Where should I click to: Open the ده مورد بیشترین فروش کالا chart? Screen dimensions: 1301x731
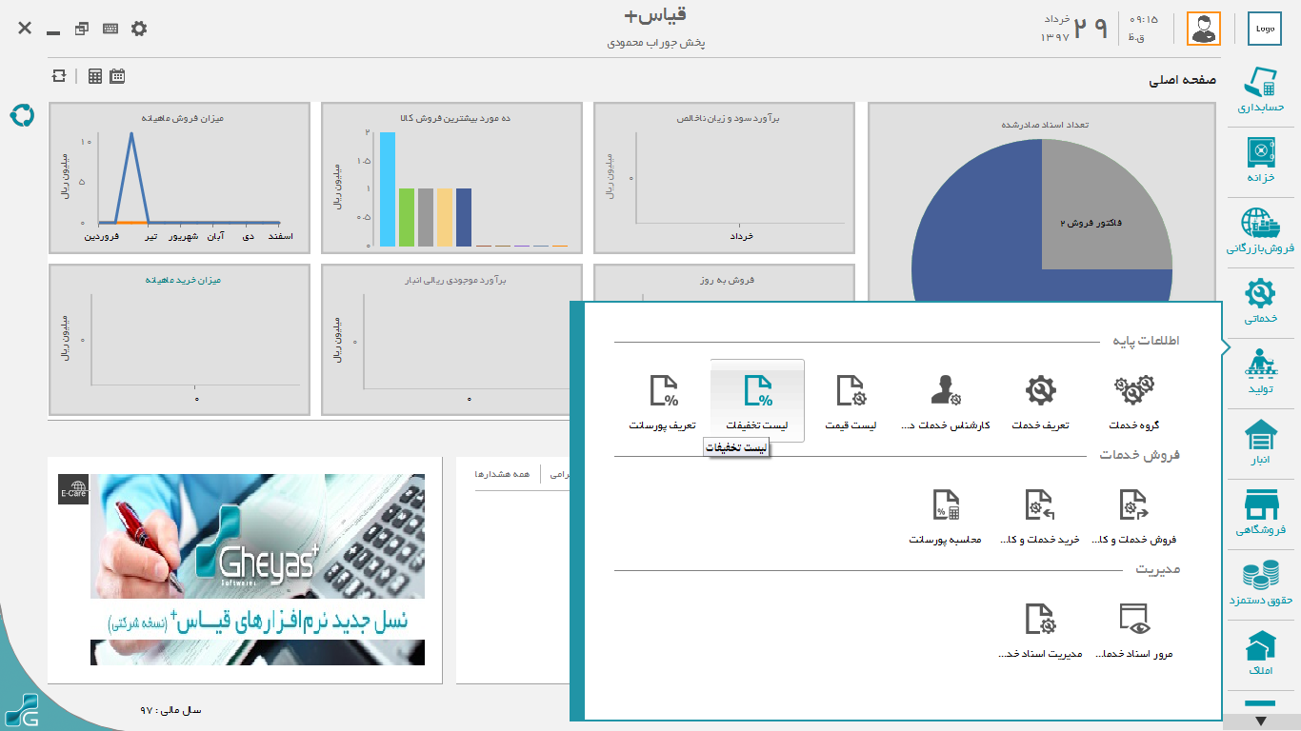(452, 179)
